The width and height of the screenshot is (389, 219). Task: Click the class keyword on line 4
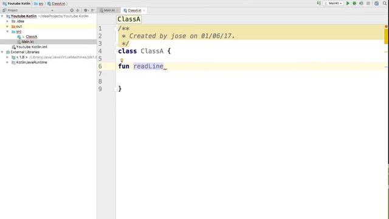click(128, 51)
